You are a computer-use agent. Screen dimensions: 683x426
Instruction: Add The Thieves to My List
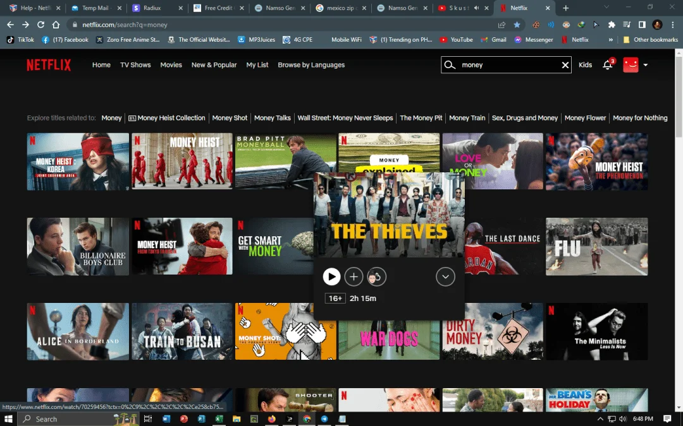354,277
